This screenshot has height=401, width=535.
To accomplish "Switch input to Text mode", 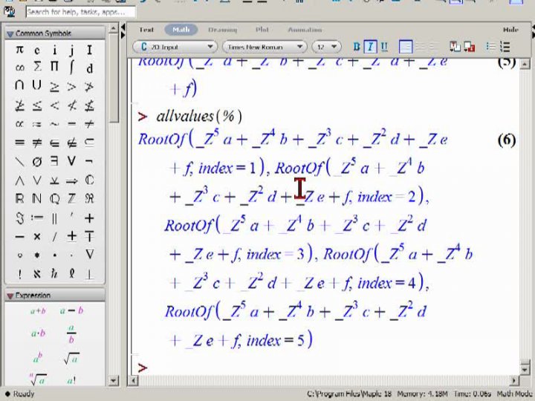I will click(146, 30).
